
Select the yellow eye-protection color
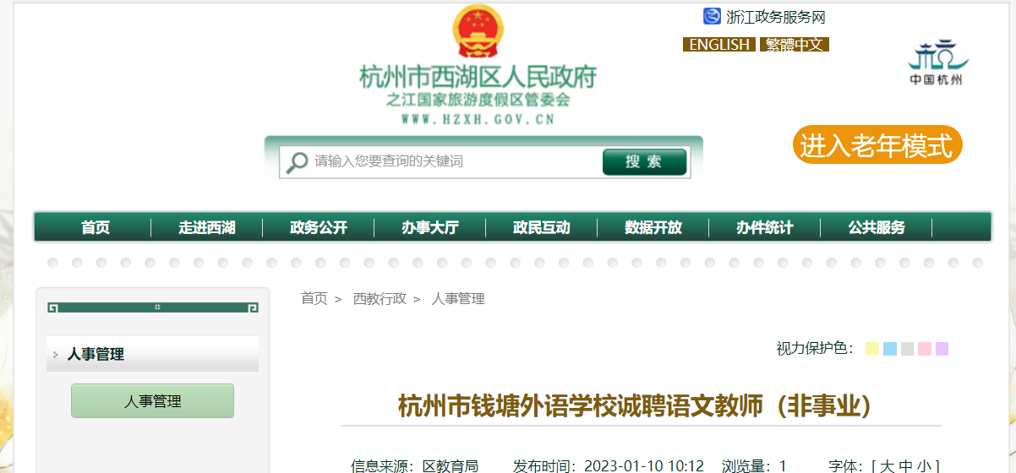point(872,349)
